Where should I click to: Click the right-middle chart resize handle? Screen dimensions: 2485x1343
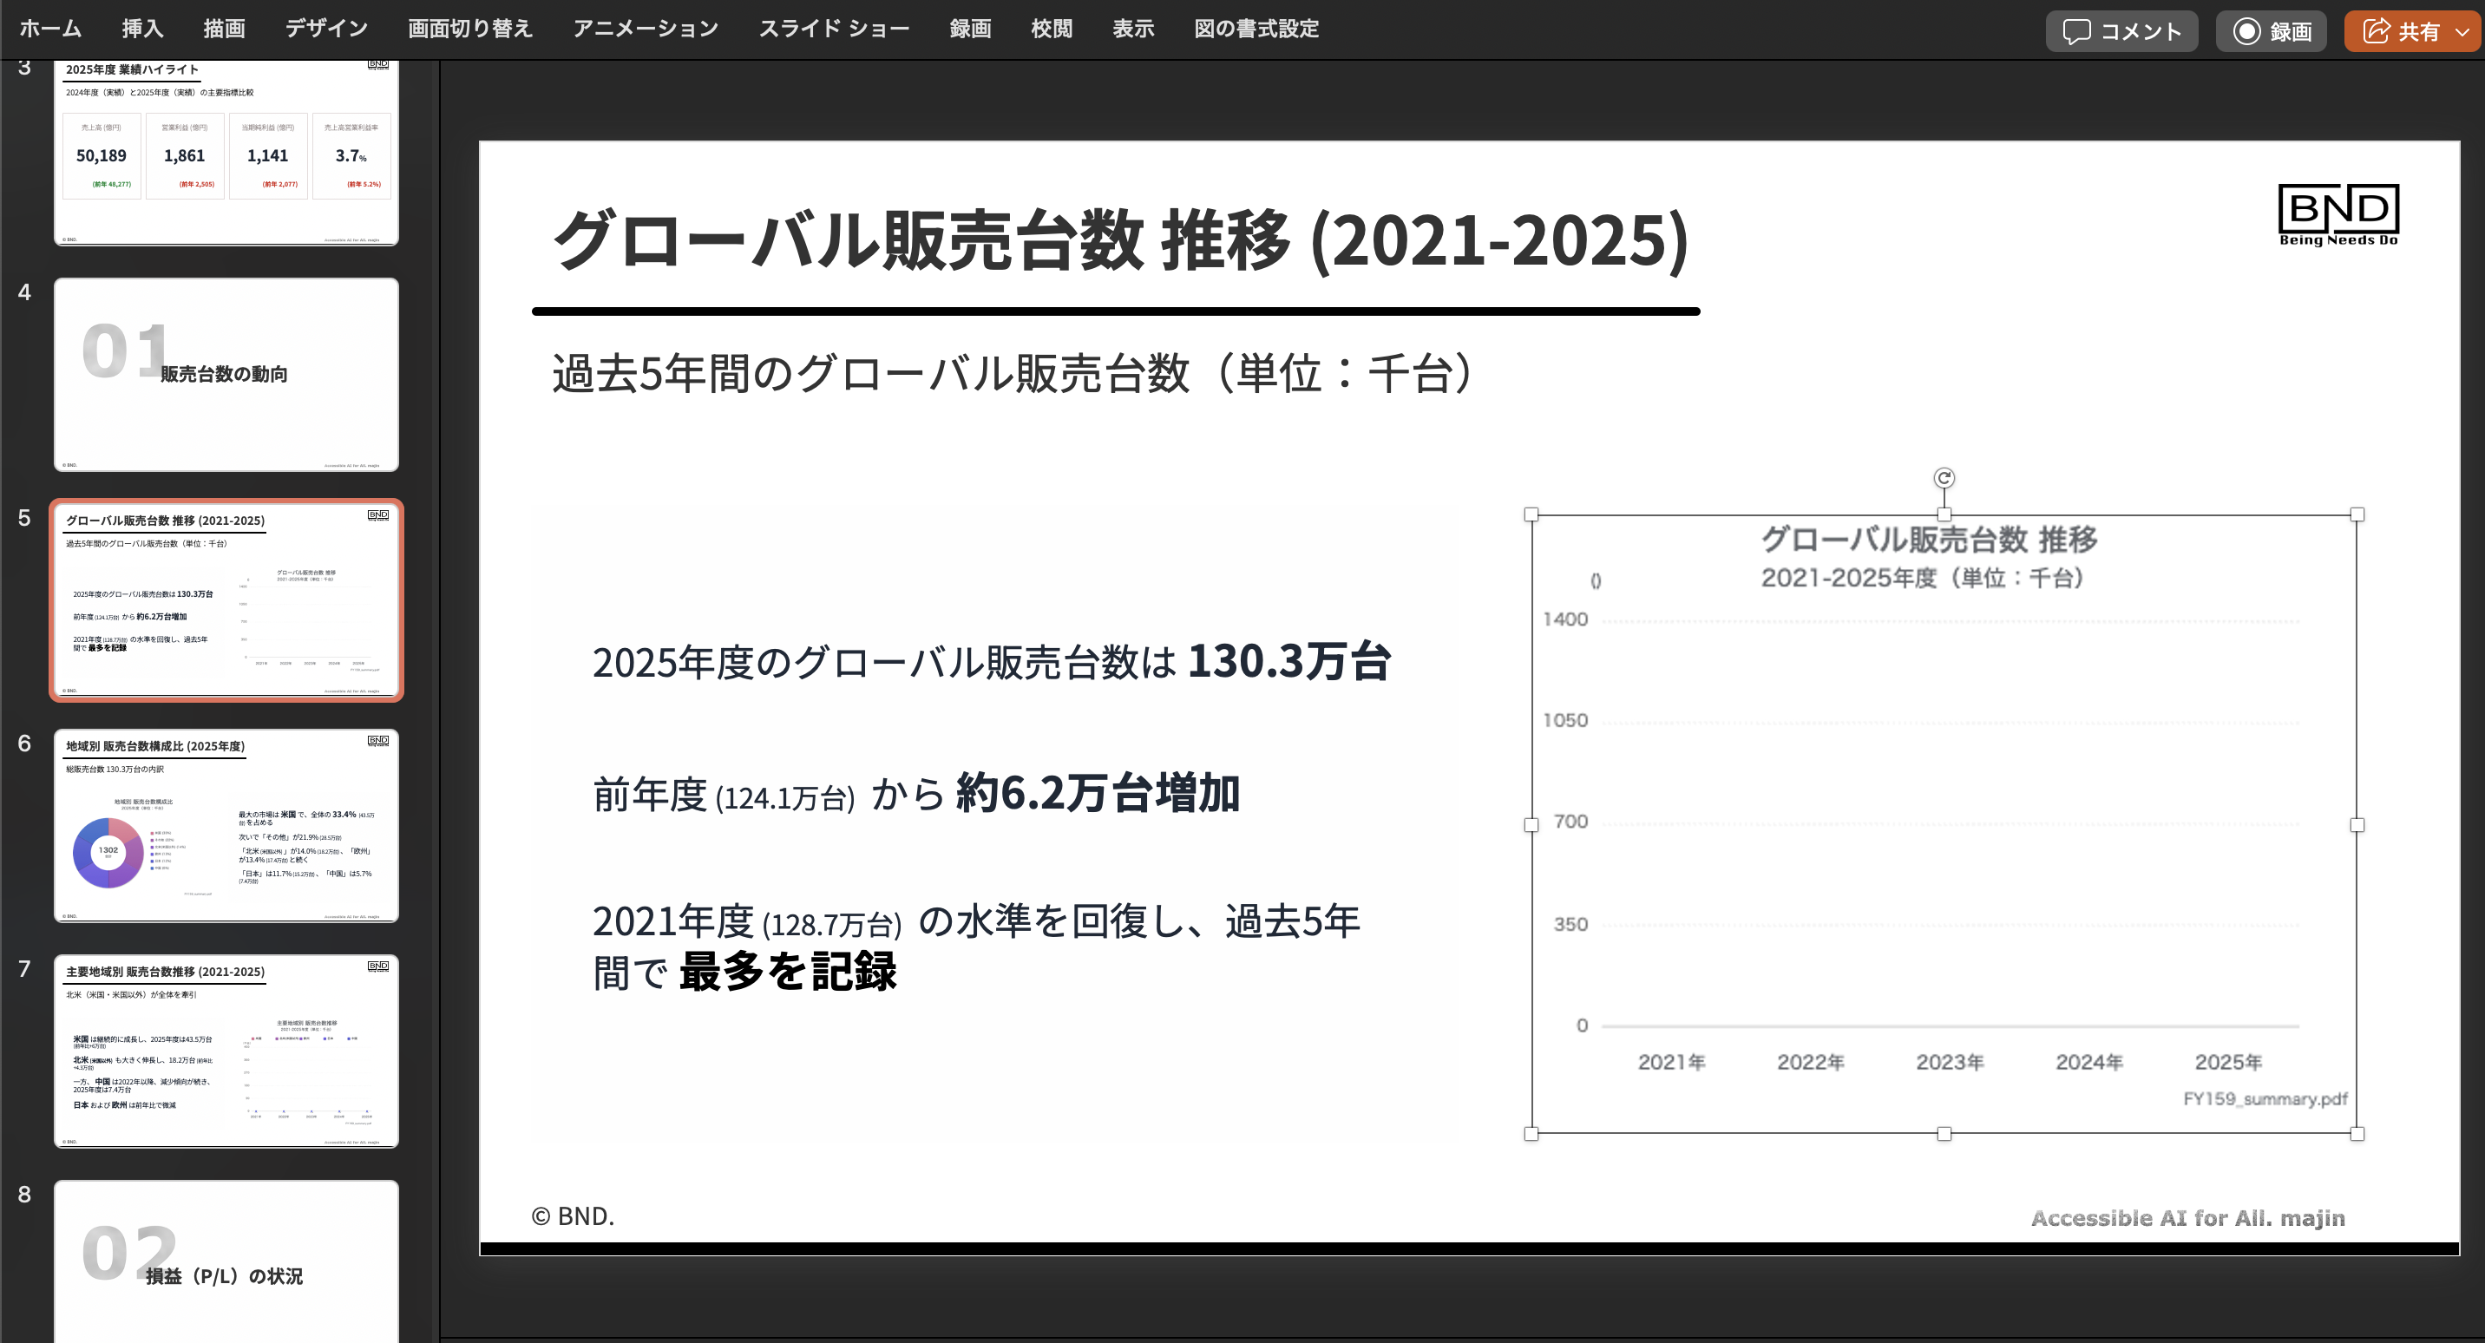(2357, 825)
